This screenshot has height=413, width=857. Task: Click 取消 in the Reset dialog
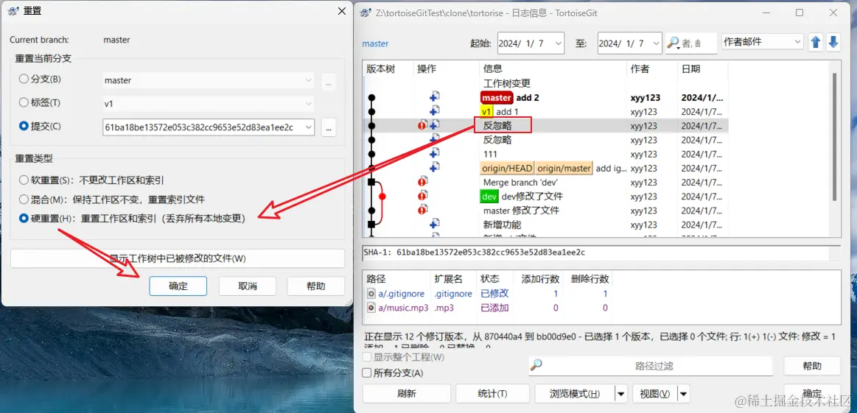click(x=248, y=286)
